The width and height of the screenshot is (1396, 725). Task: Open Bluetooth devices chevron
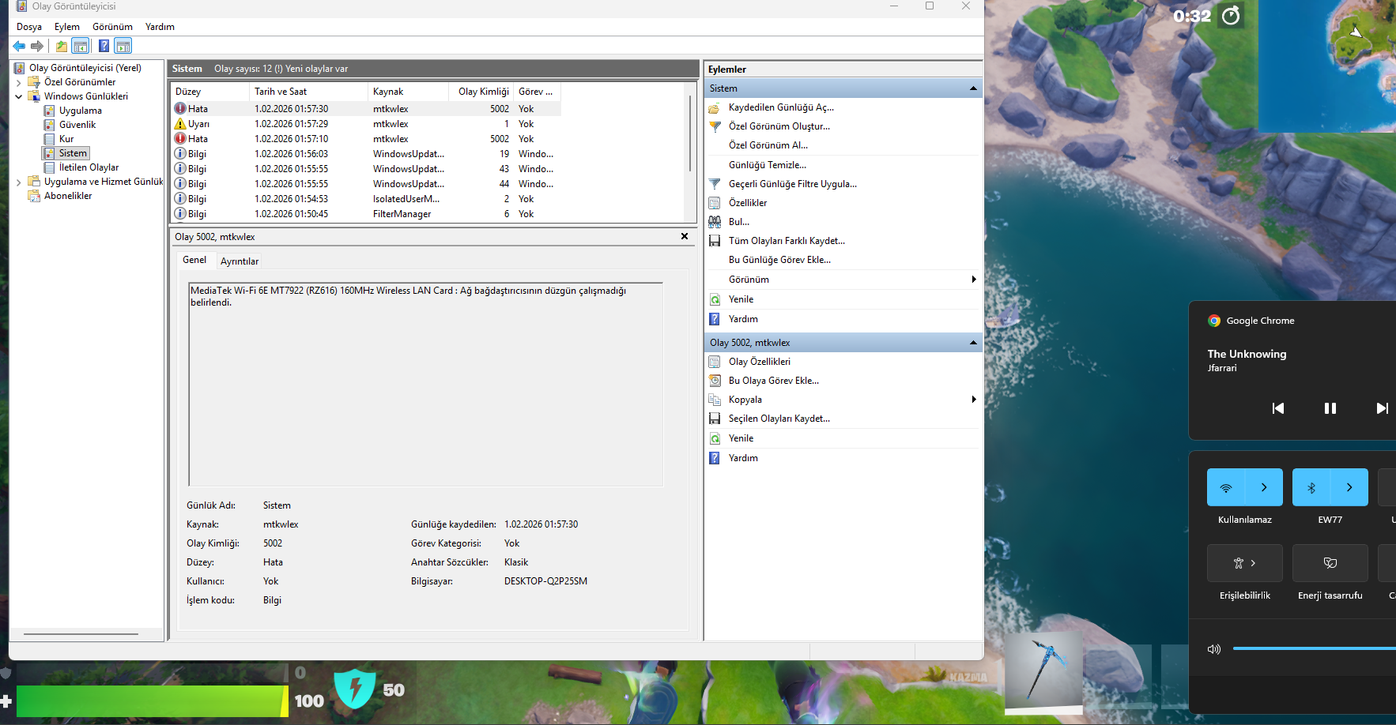(1349, 487)
